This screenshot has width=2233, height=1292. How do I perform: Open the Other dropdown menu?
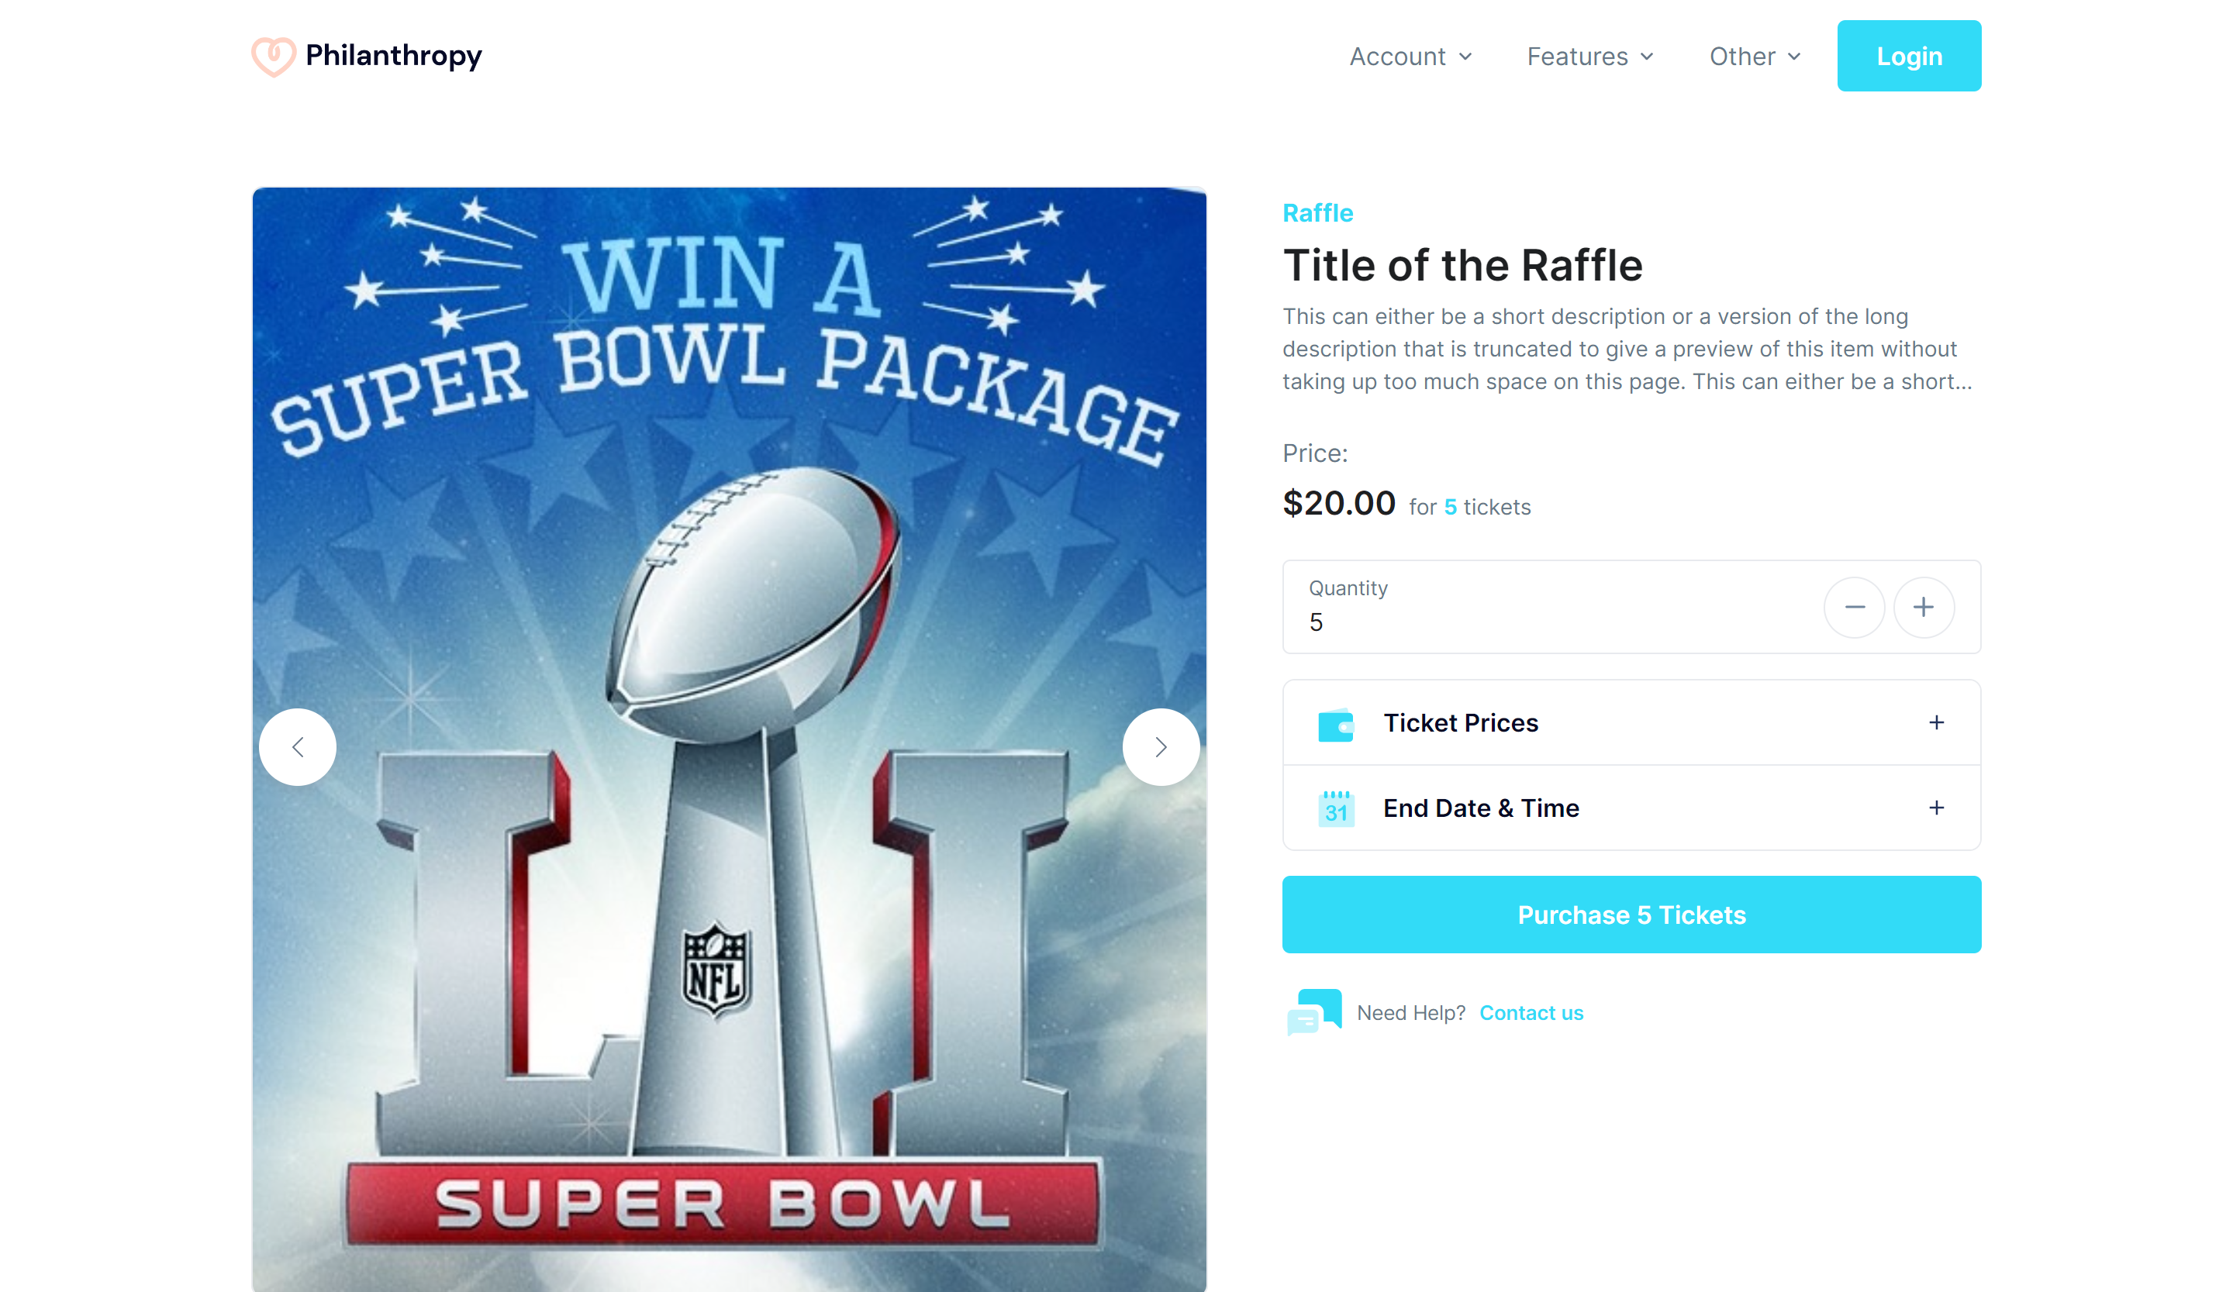point(1755,57)
